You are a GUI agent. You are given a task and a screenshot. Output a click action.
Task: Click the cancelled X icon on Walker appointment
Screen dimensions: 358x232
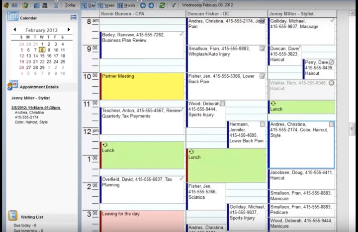pyautogui.click(x=332, y=83)
